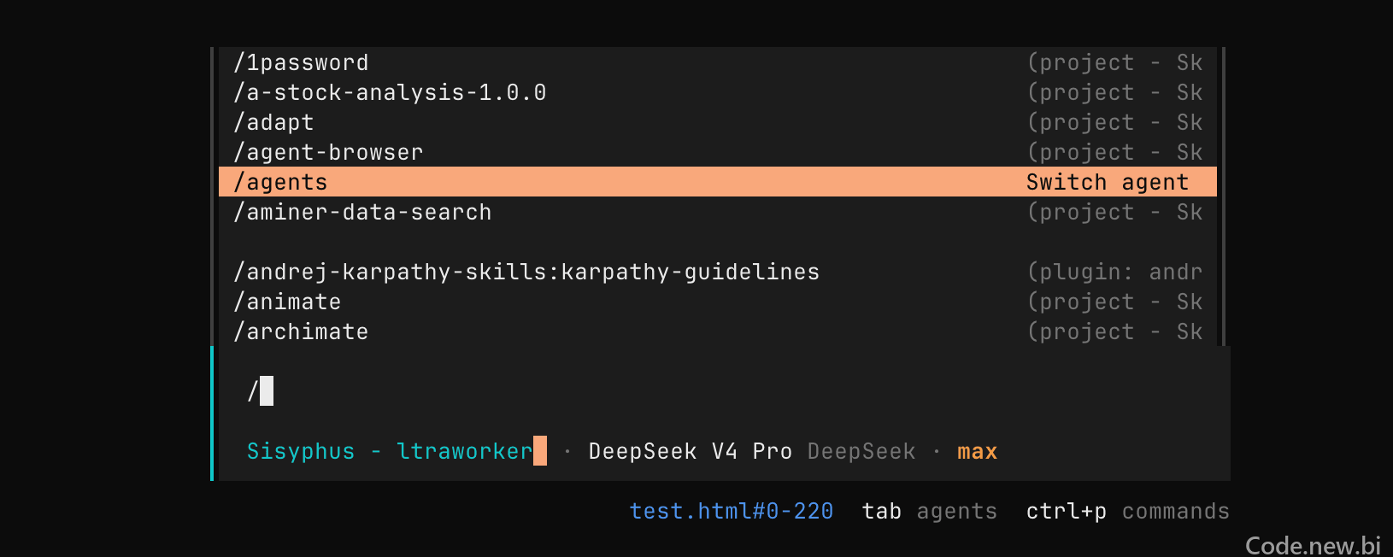Image resolution: width=1393 pixels, height=557 pixels.
Task: Pick the /archimate command
Action: 718,331
